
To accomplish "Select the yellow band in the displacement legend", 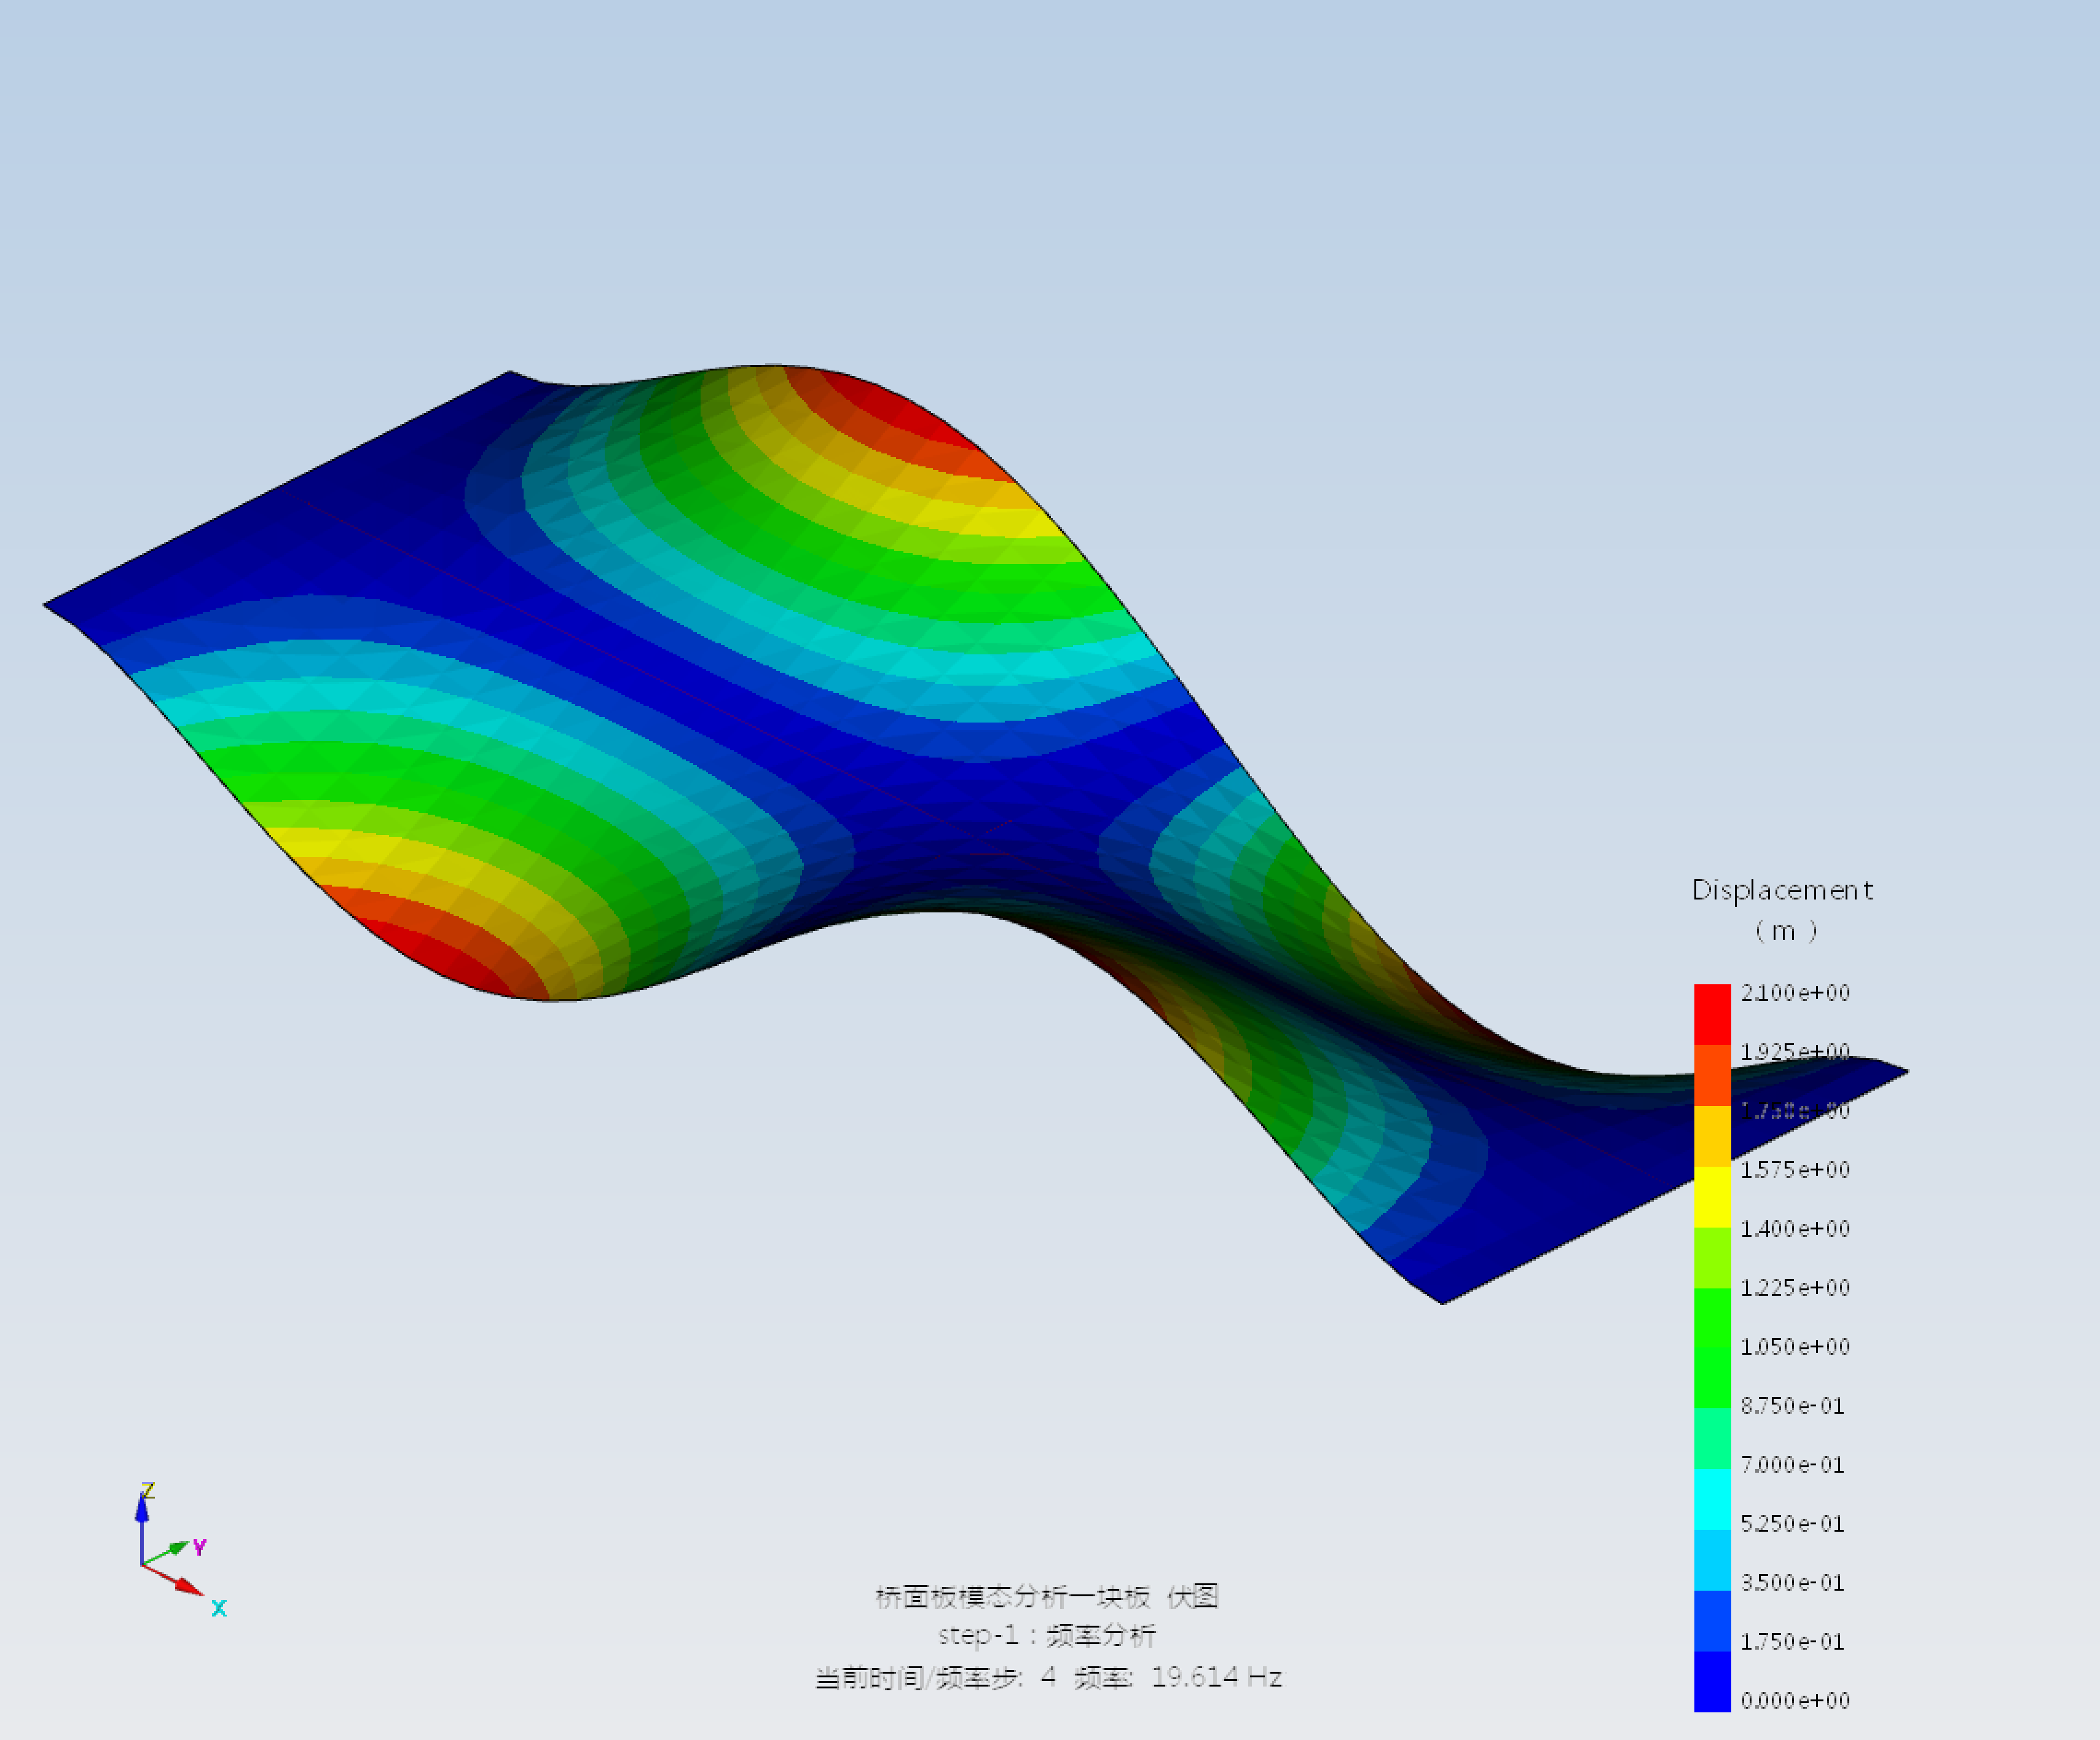I will pos(1712,1197).
